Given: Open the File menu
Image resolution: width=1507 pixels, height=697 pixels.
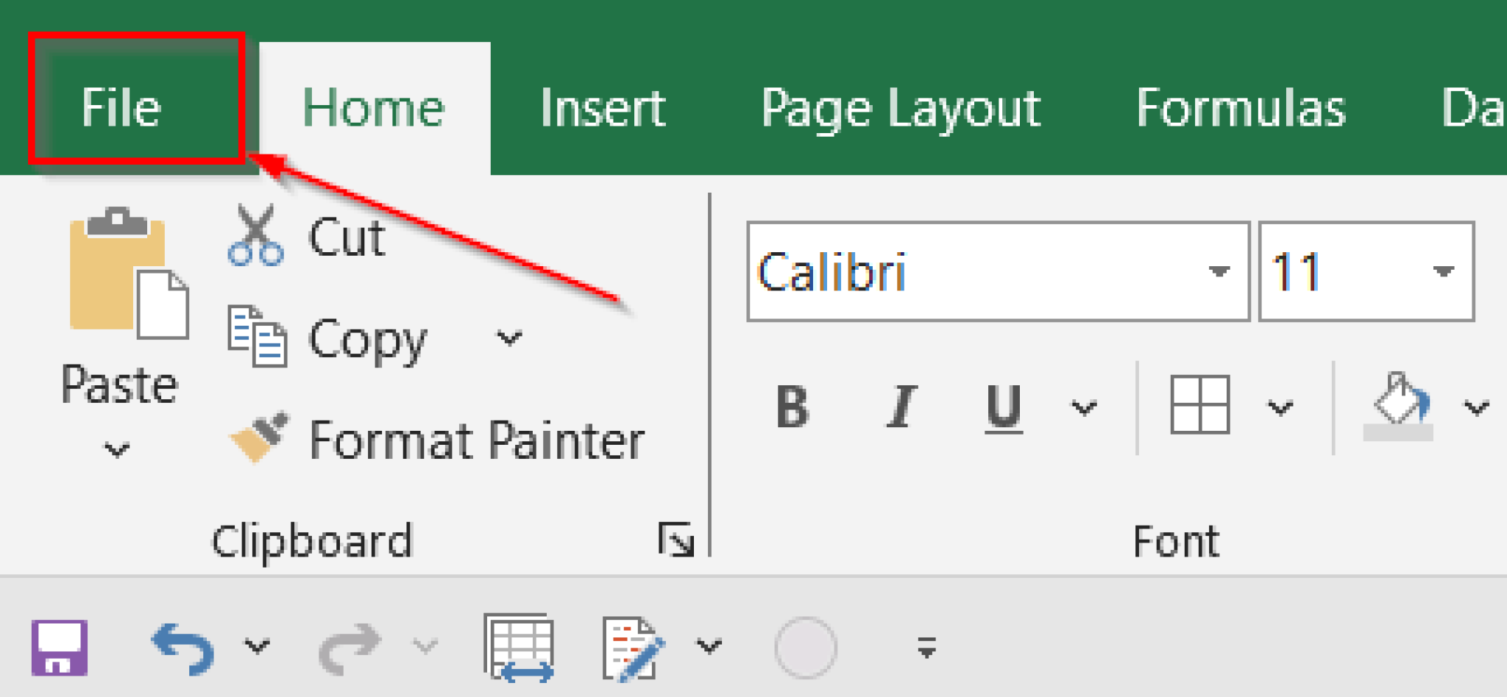Looking at the screenshot, I should click(121, 107).
